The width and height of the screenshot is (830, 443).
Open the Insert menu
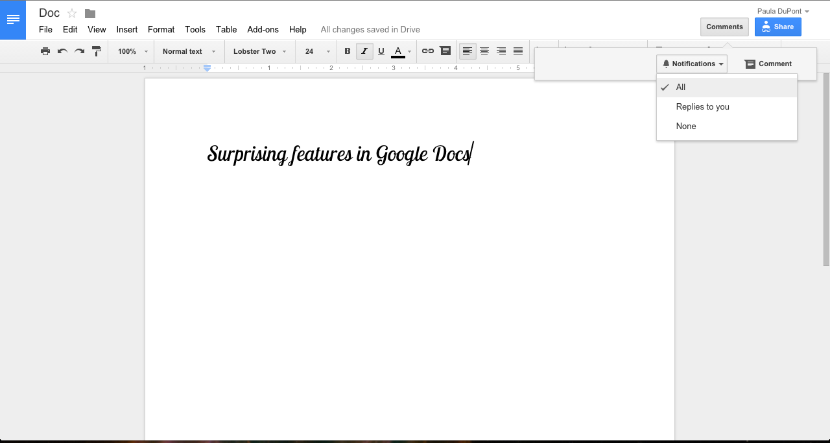[127, 29]
